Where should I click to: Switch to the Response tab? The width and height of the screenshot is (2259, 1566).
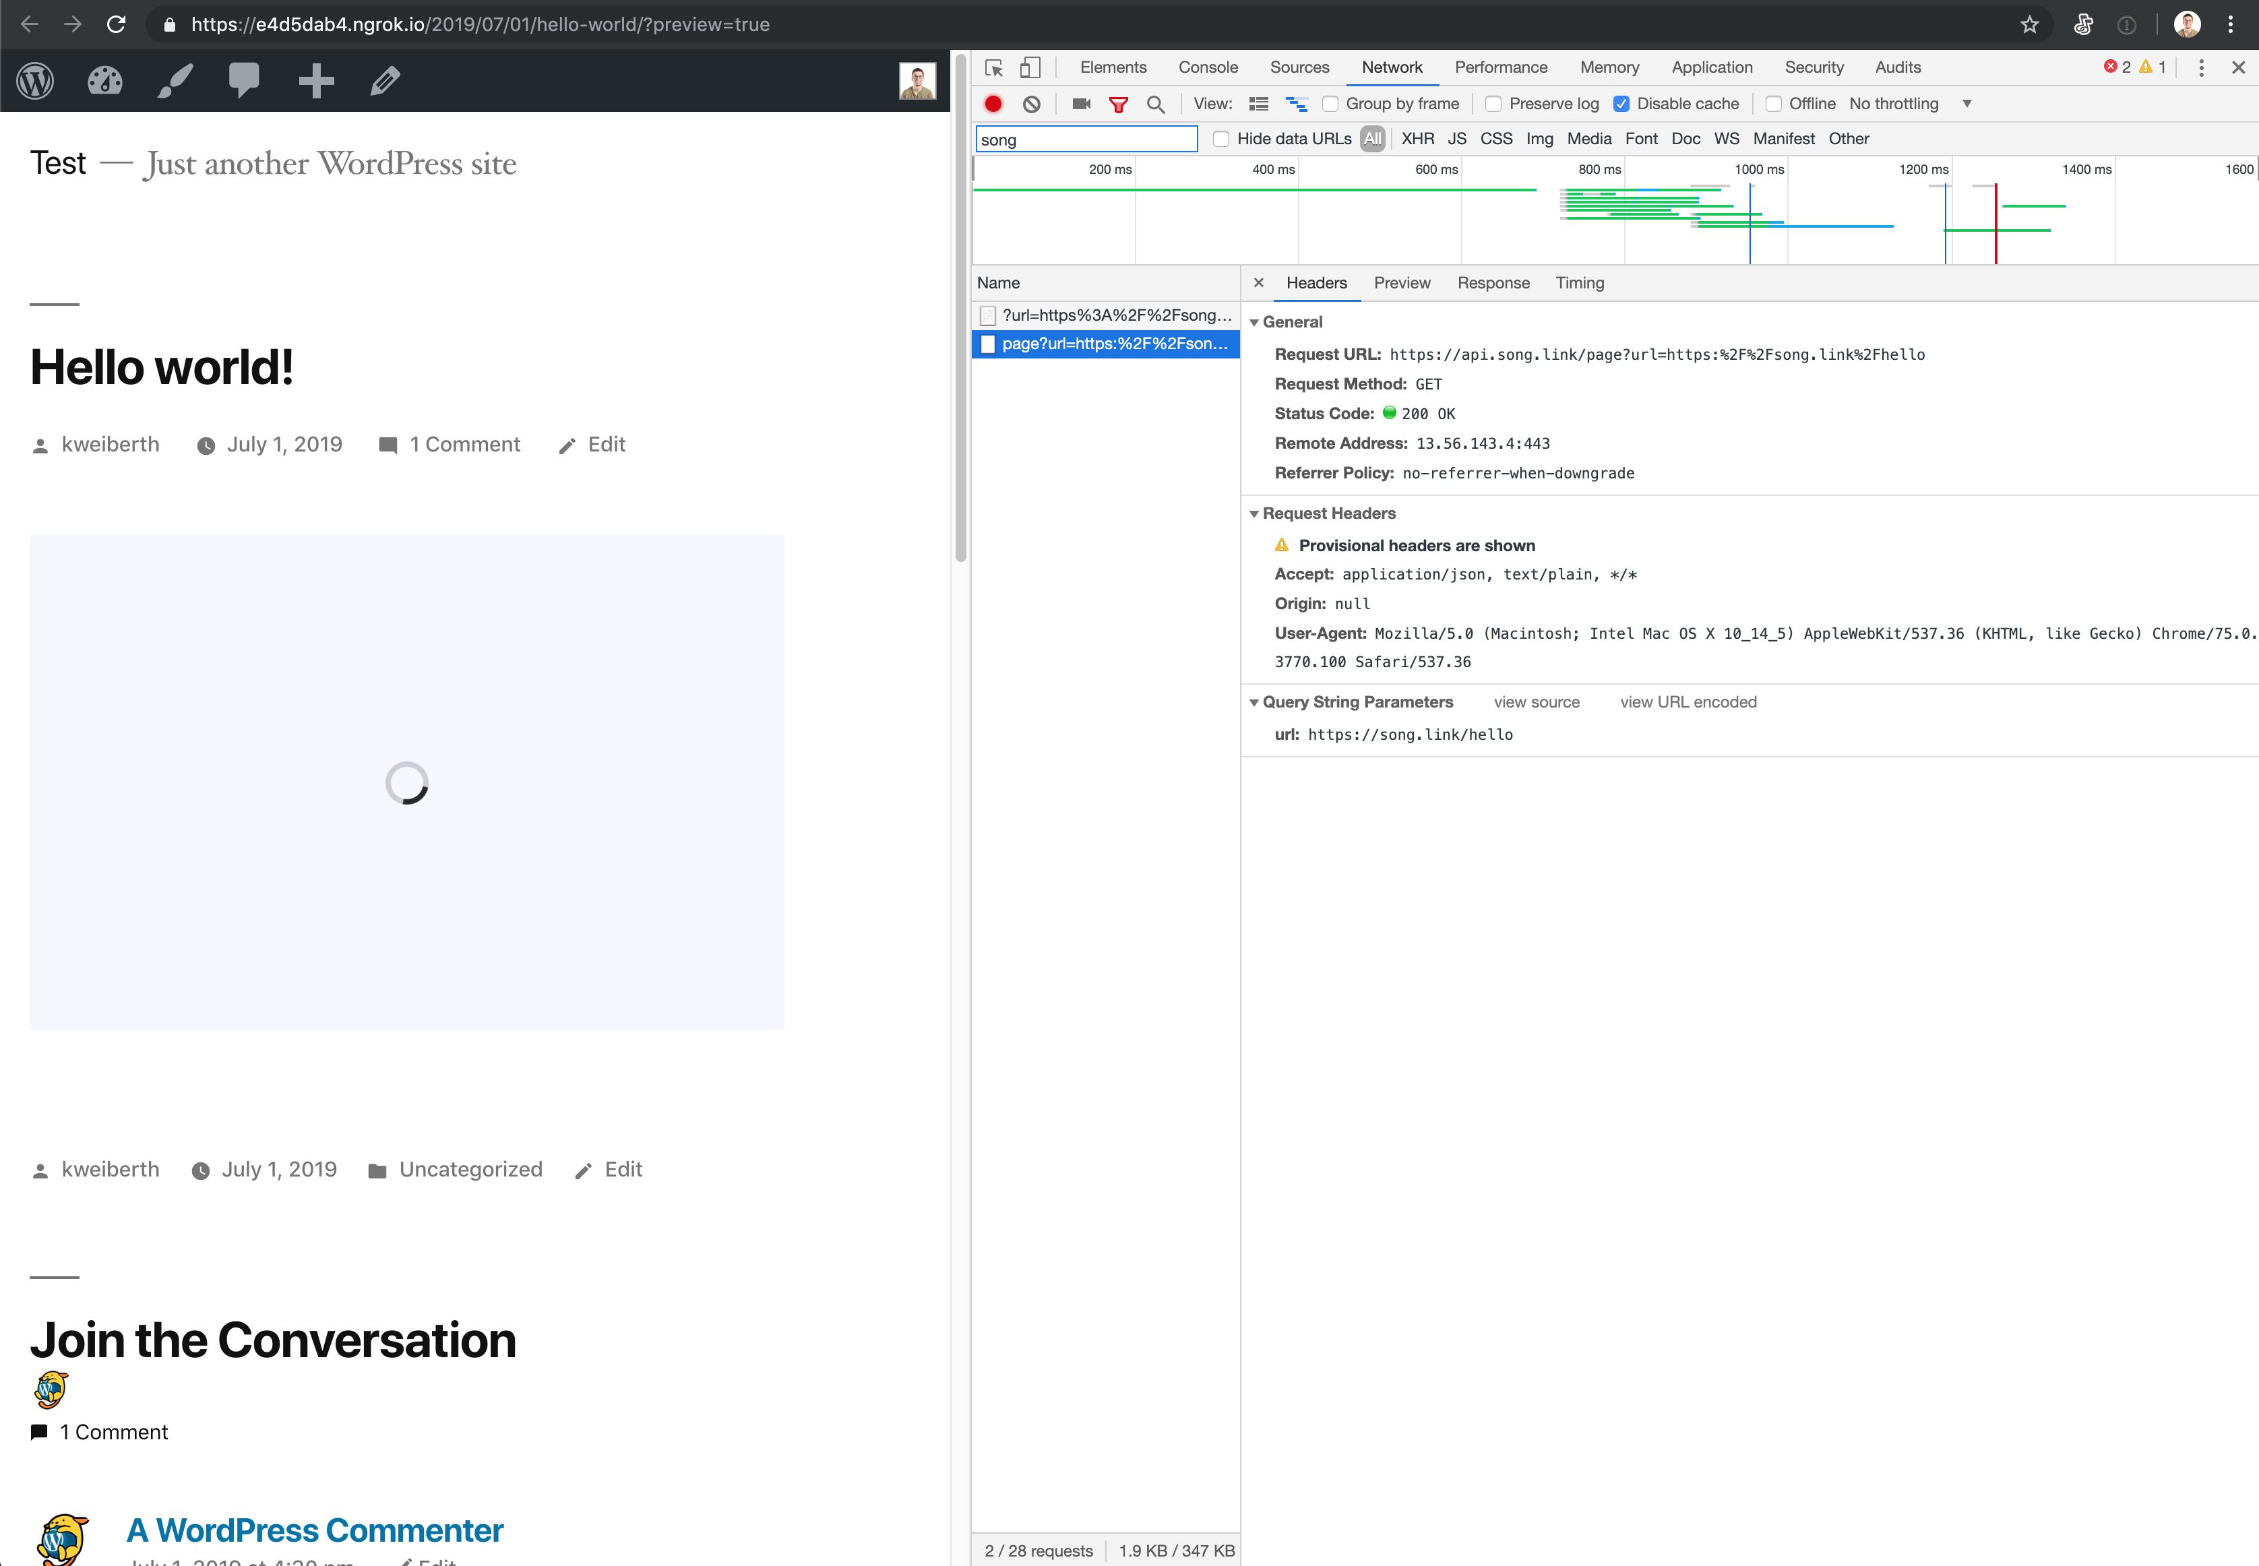[x=1493, y=282]
